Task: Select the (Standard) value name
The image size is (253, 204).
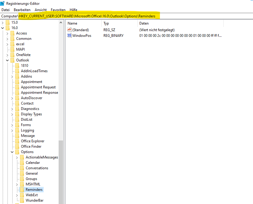Action: pos(80,30)
